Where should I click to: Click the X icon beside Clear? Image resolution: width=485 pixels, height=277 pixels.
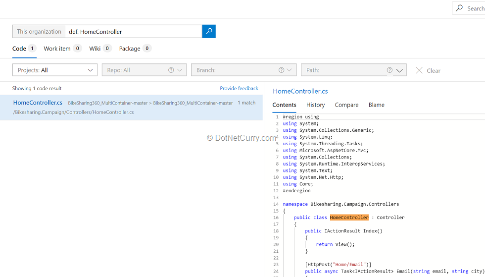pyautogui.click(x=419, y=70)
